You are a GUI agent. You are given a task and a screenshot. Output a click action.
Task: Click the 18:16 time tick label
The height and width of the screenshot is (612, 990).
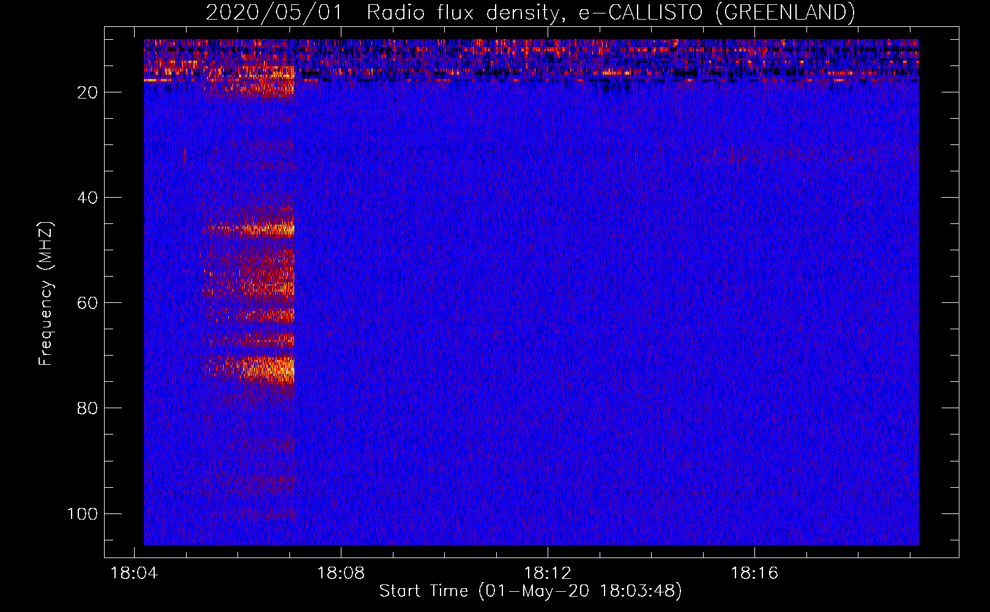point(754,573)
